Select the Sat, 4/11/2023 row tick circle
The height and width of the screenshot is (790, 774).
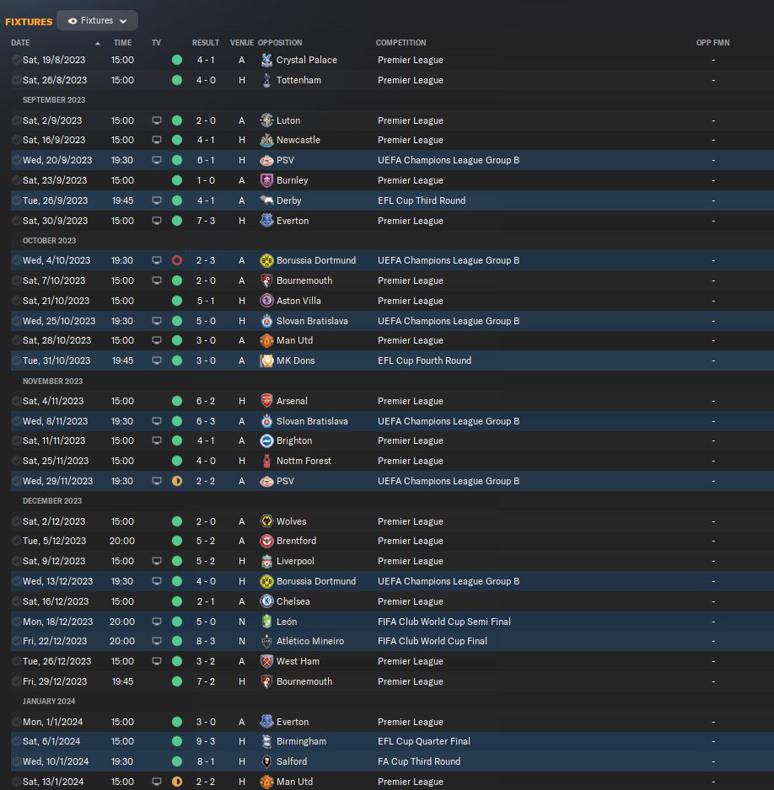coord(17,401)
